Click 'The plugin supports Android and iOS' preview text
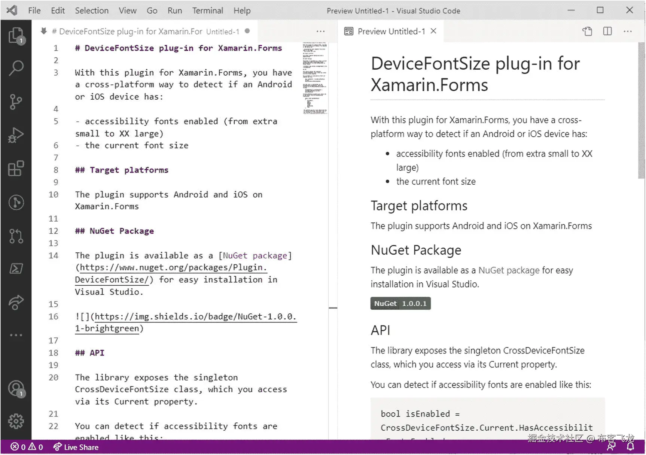 tap(481, 226)
